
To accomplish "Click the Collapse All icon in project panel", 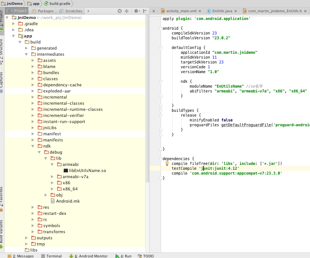I will [x=127, y=11].
